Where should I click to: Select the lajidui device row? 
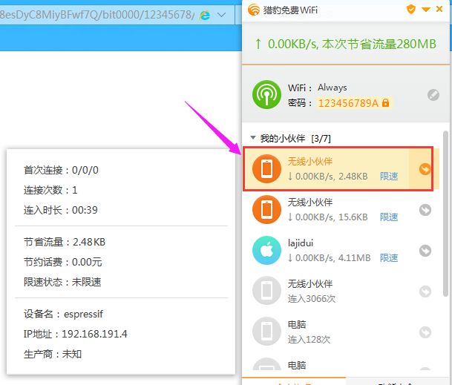point(341,251)
